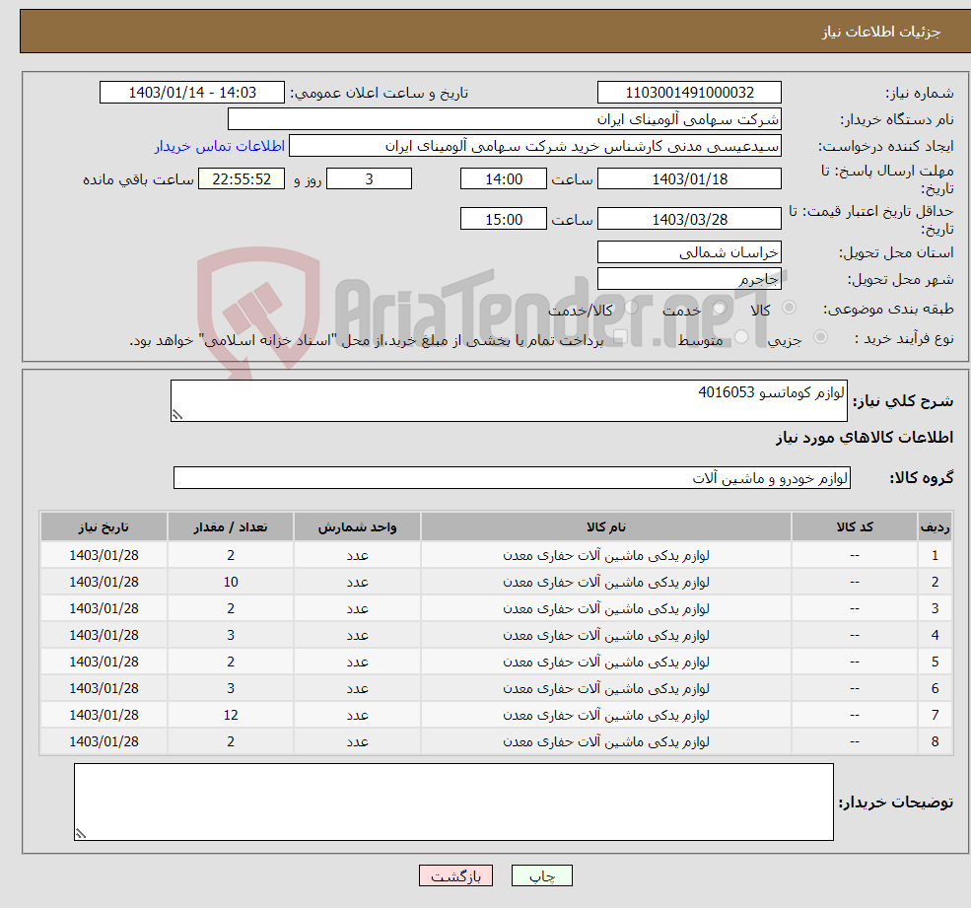971x908 pixels.
Task: Click the نام کالا column header
Action: click(605, 526)
